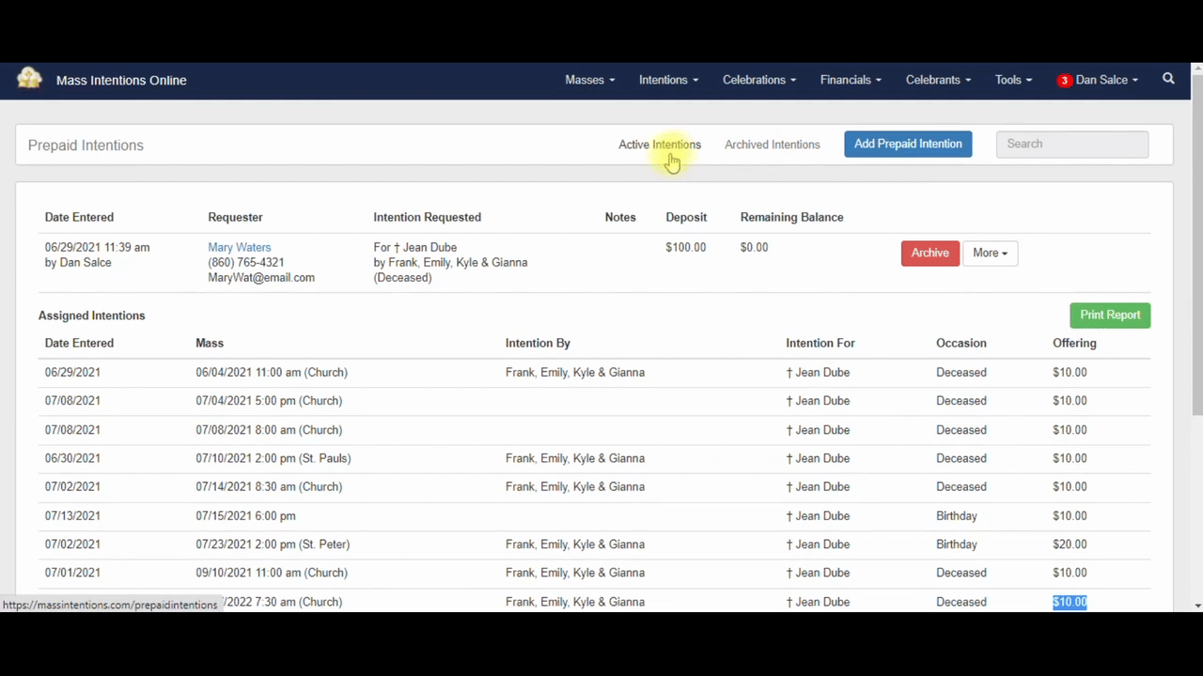
Task: Open the Tools dropdown menu
Action: tap(1013, 80)
